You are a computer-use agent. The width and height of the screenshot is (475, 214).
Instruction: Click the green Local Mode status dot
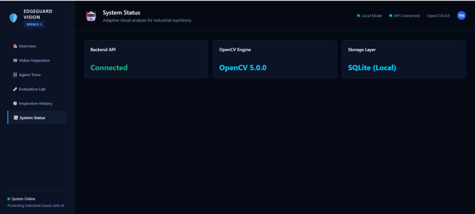point(358,16)
